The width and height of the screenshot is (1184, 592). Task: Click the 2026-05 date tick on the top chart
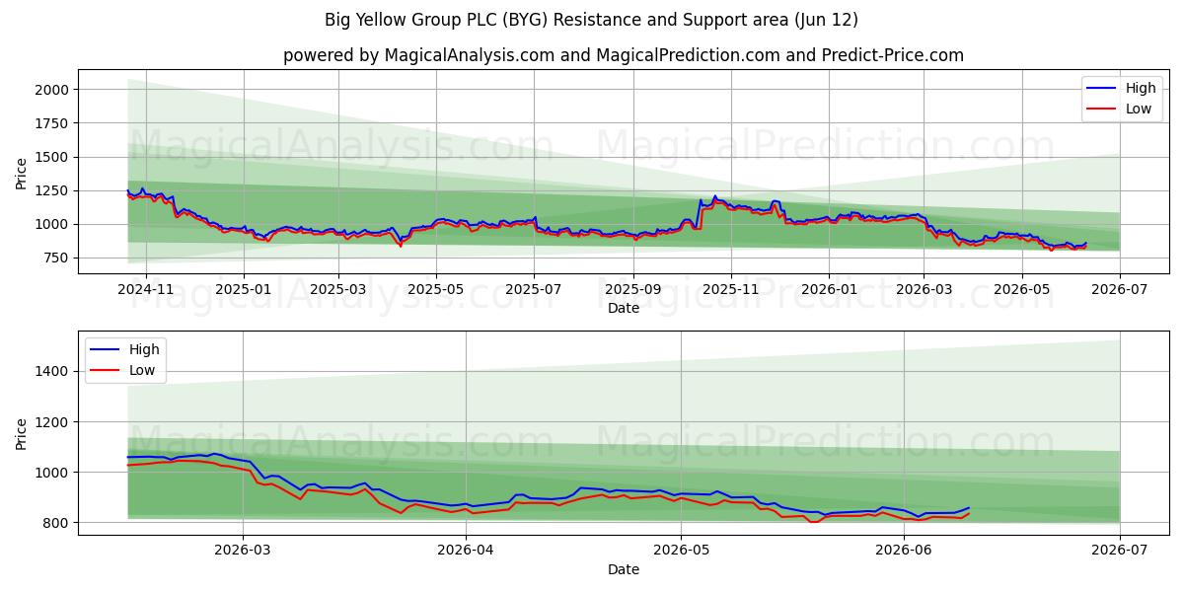coord(1021,289)
